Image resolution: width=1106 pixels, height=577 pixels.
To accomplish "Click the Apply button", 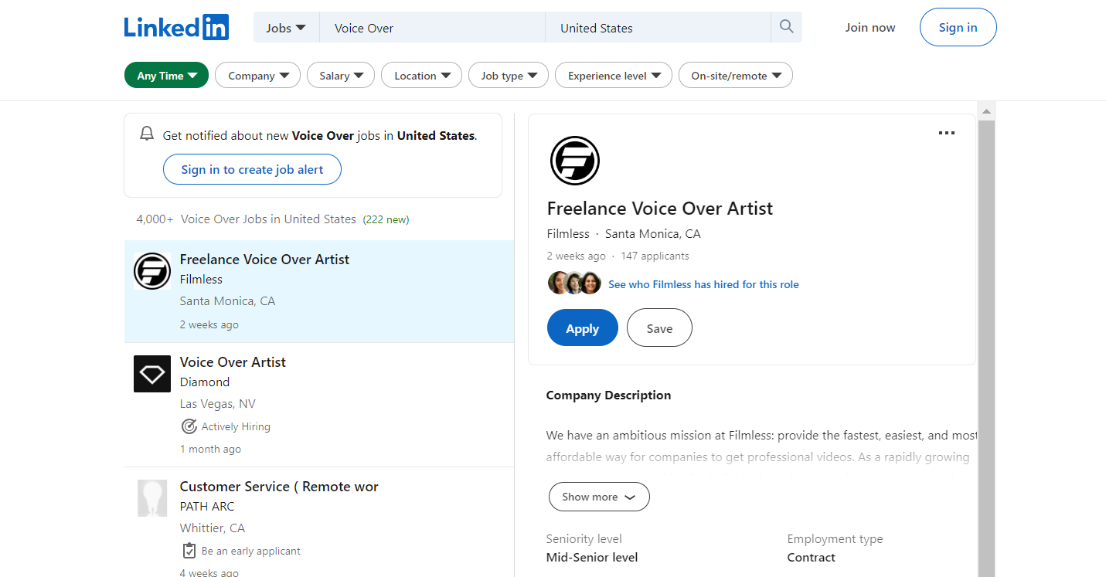I will tap(582, 328).
